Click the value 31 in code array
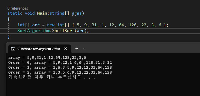 point(94,25)
